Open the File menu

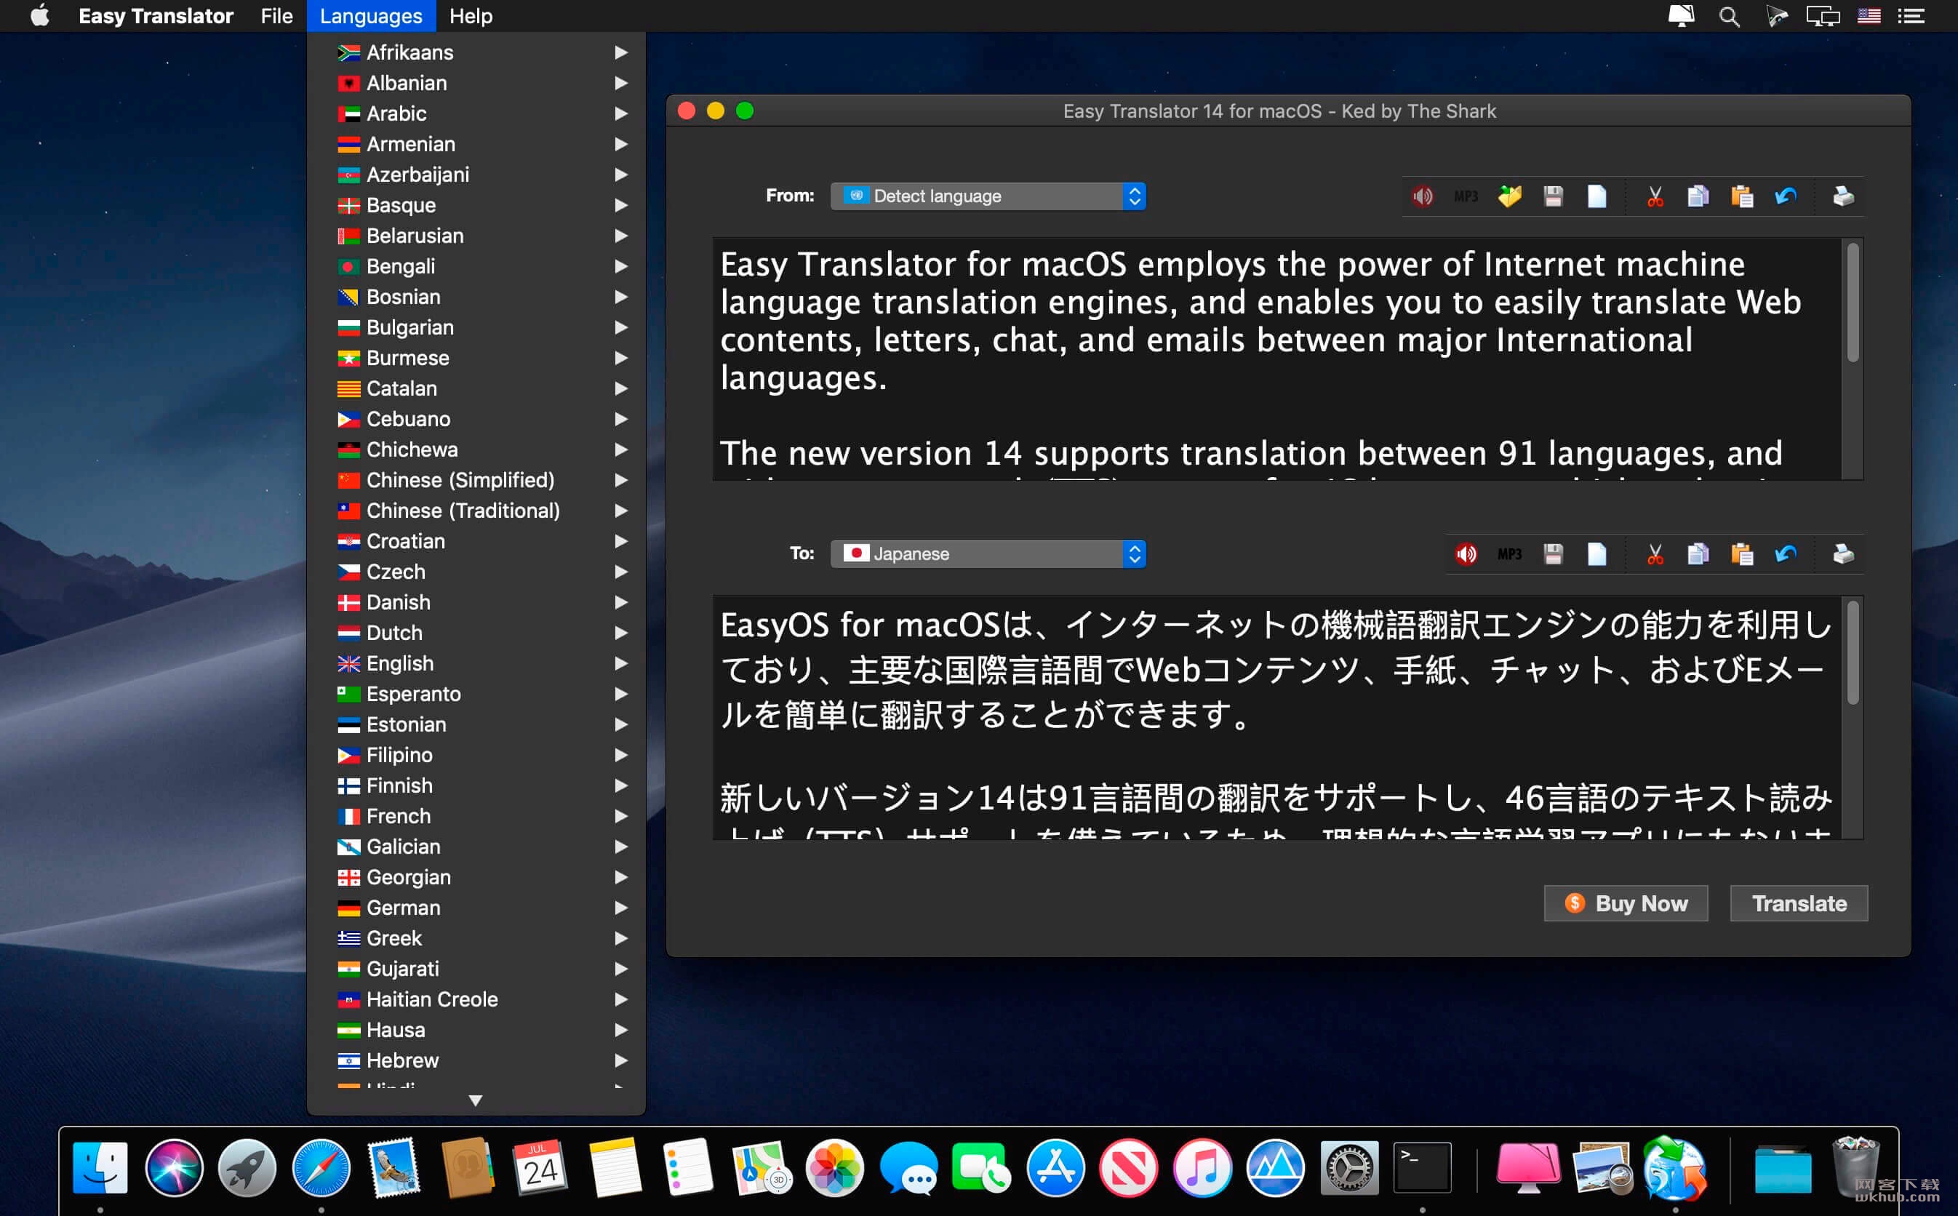pyautogui.click(x=276, y=16)
